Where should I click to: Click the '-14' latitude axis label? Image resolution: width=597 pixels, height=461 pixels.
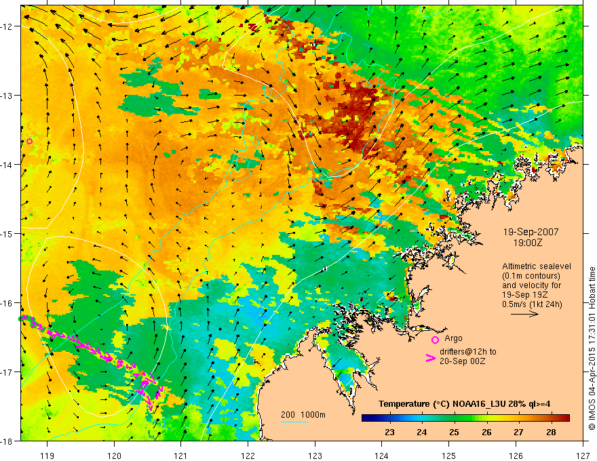(7, 165)
